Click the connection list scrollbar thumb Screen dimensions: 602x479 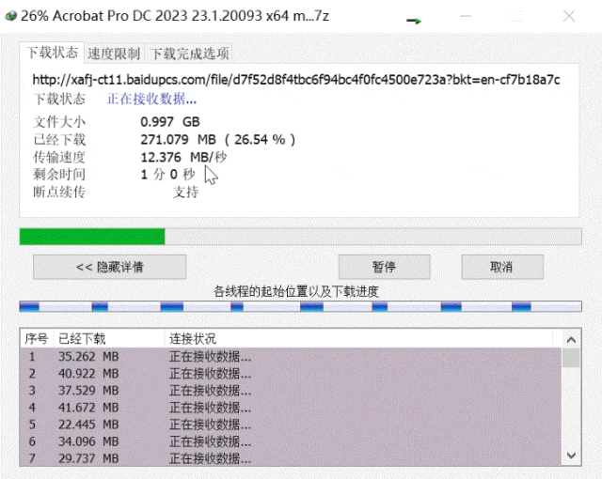point(571,358)
